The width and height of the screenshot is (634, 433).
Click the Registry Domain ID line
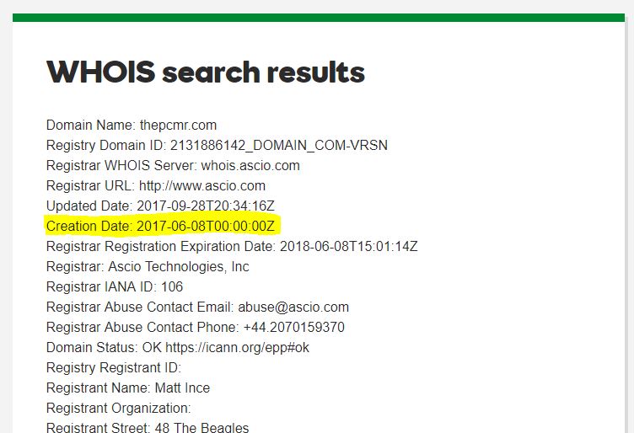coord(218,146)
